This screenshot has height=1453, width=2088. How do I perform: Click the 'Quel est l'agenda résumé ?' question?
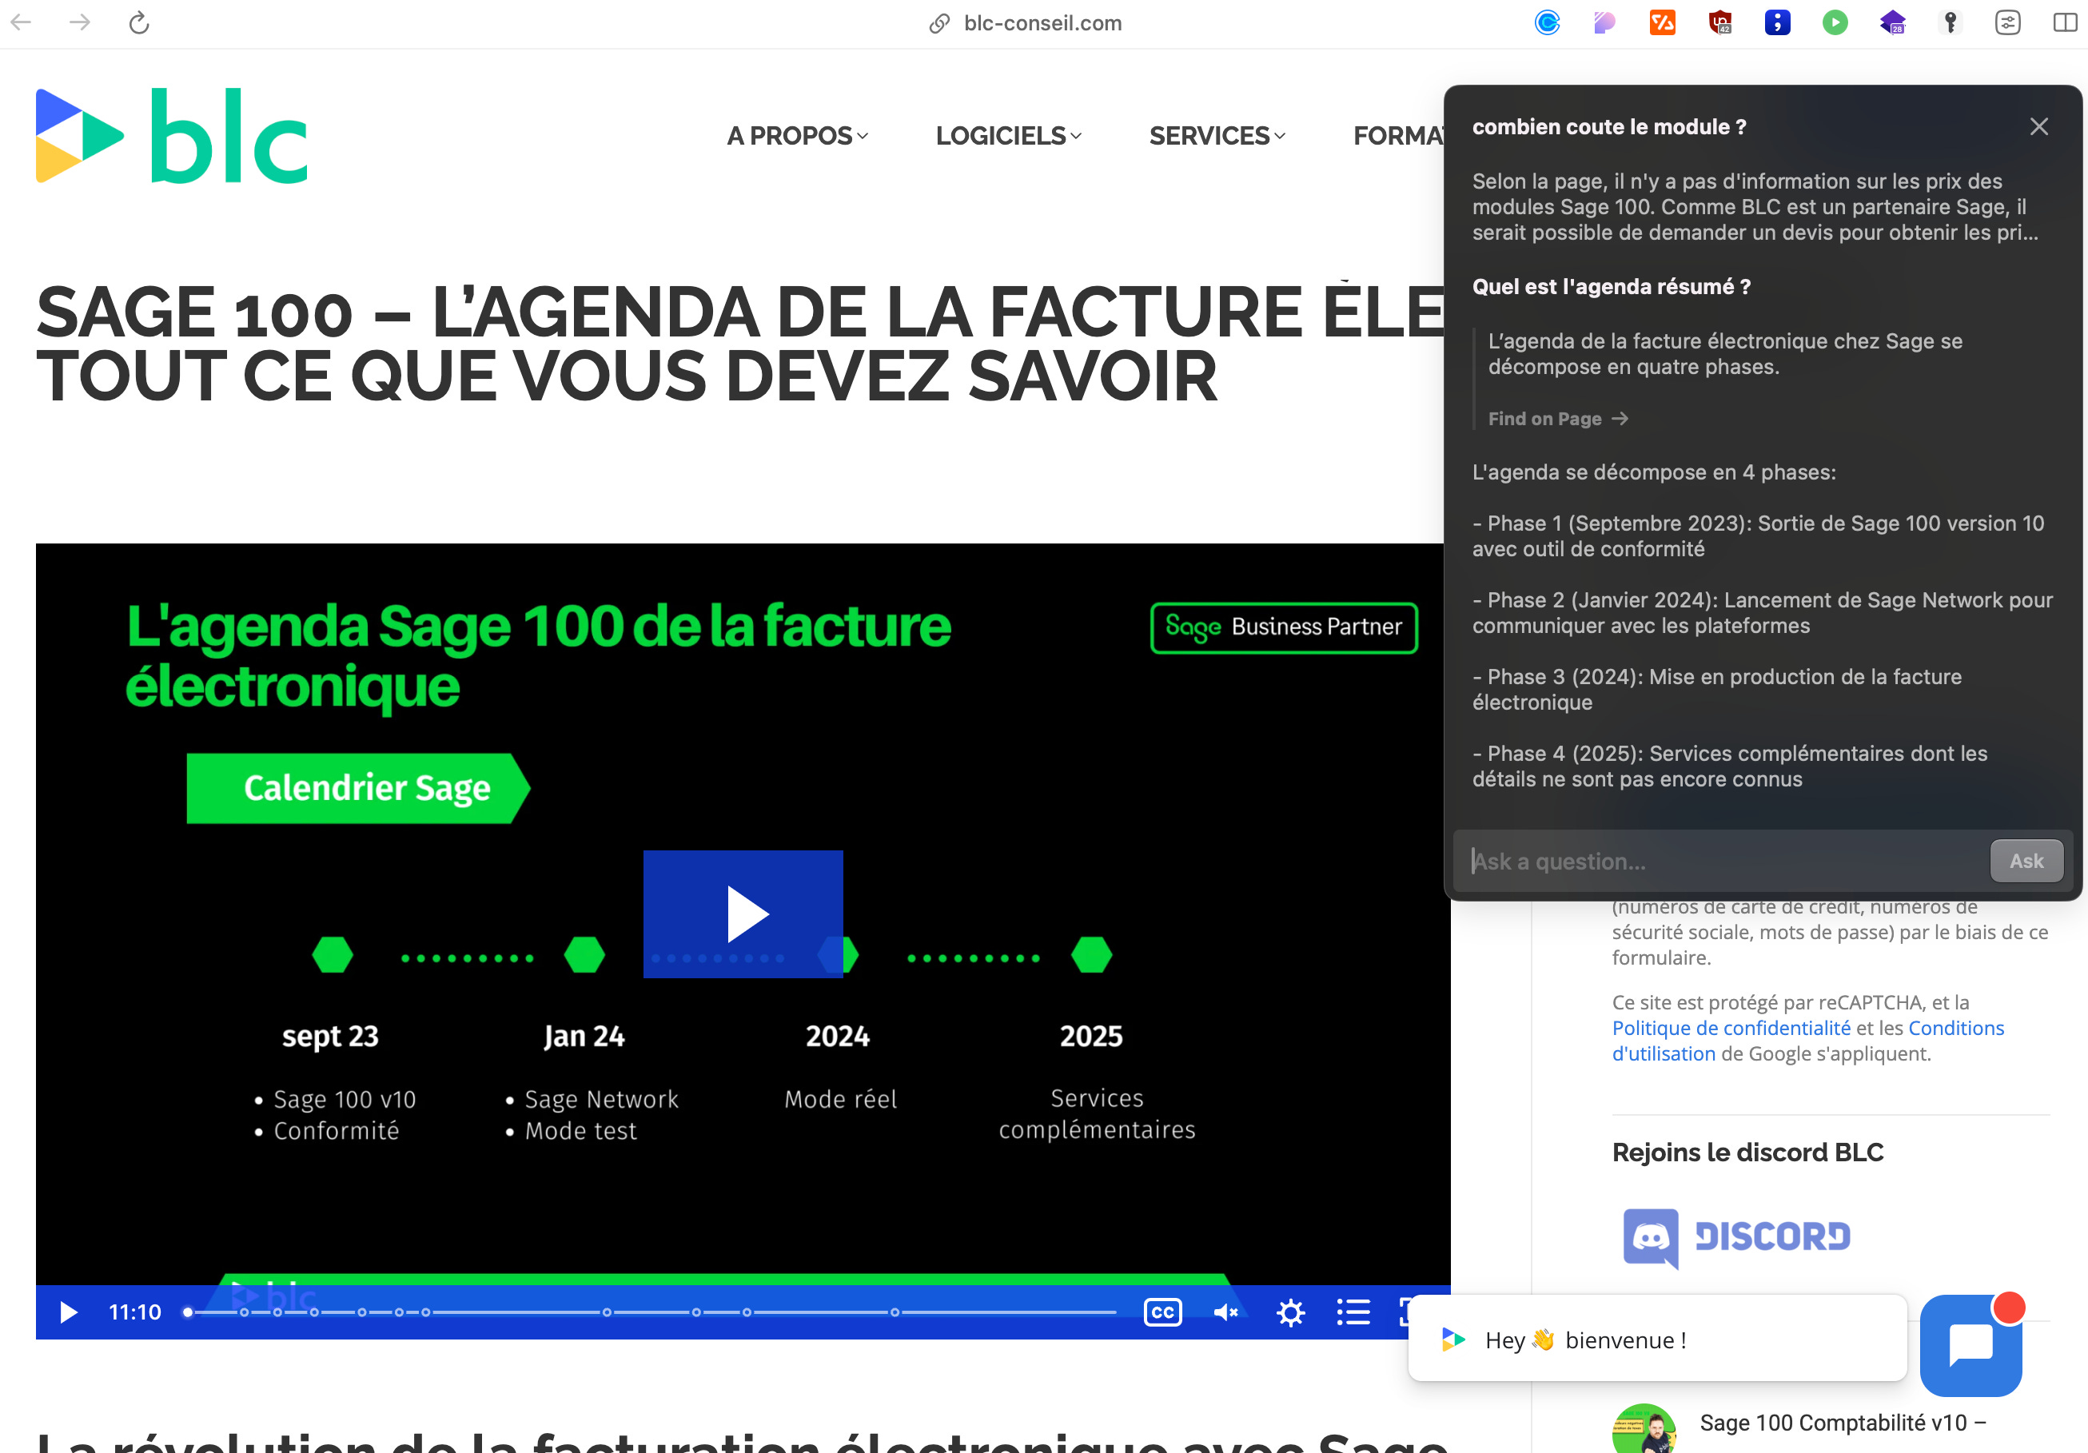(x=1611, y=286)
